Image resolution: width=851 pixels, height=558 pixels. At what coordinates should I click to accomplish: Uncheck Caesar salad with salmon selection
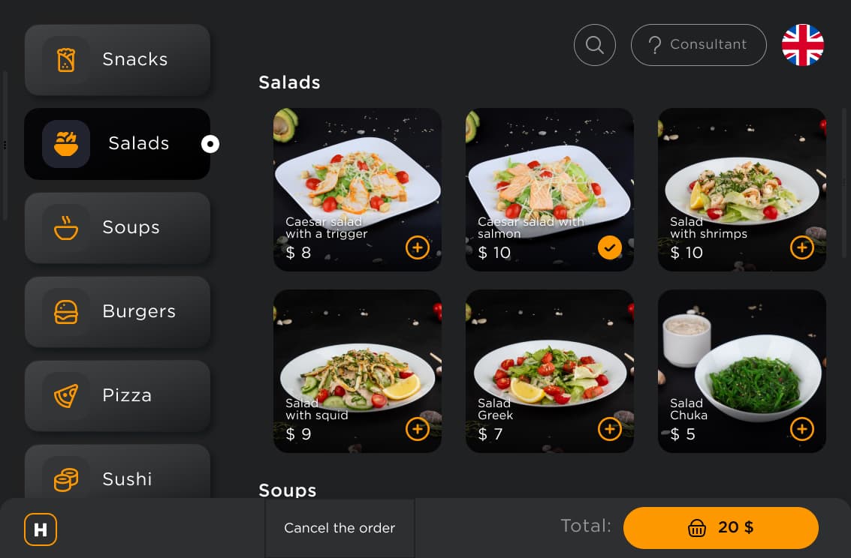click(609, 247)
